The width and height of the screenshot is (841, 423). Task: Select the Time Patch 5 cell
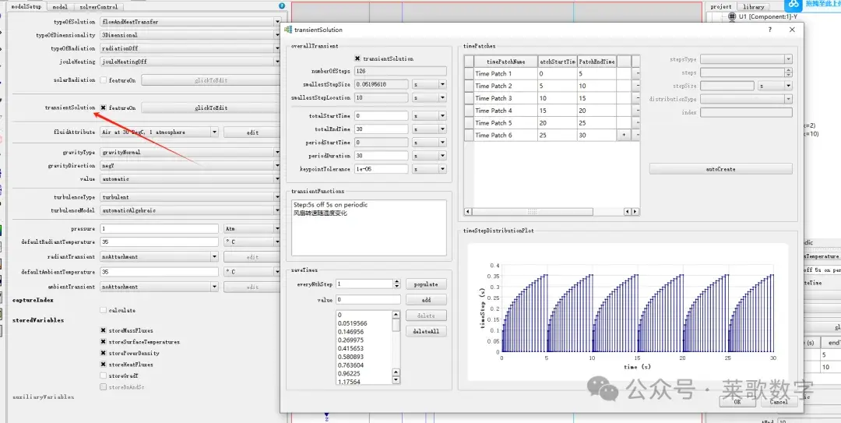[506, 123]
